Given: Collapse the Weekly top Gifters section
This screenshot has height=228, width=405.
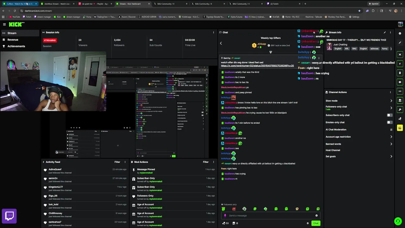Looking at the screenshot, I should [x=271, y=52].
